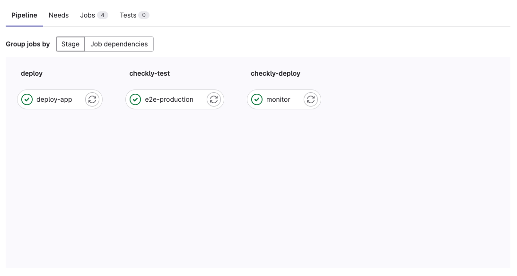Toggle grouping by Stage
This screenshot has width=517, height=276.
tap(70, 44)
